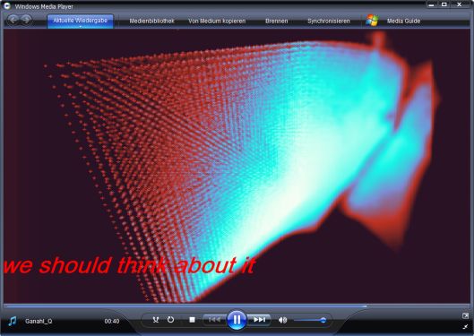Switch to the Medienbibliothek tab
Viewport: 474px width, 336px height.
pos(151,22)
